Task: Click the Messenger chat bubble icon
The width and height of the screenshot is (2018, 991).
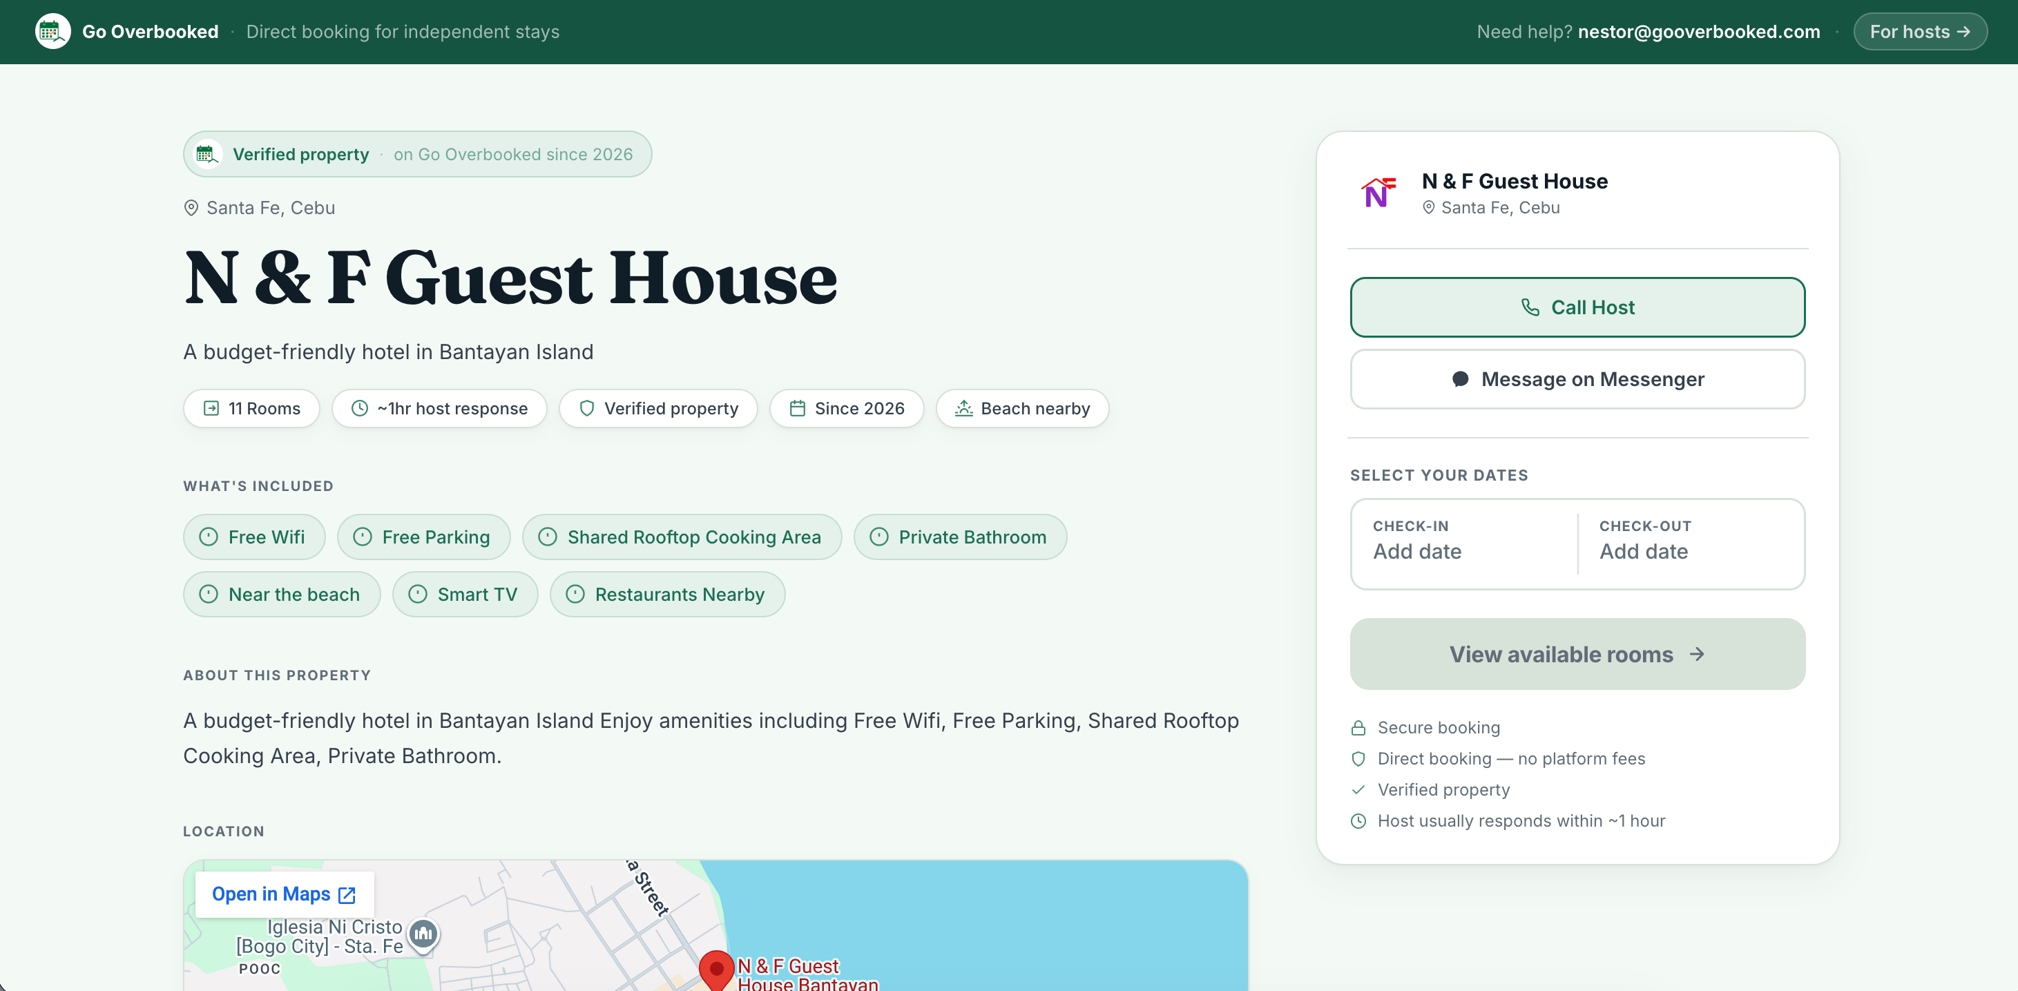Action: pyautogui.click(x=1460, y=379)
